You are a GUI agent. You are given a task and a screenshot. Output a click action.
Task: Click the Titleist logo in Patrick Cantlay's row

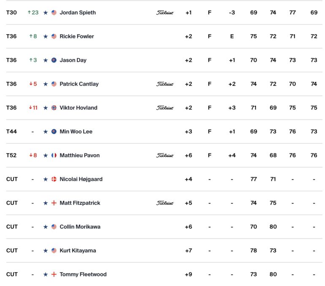tap(165, 84)
